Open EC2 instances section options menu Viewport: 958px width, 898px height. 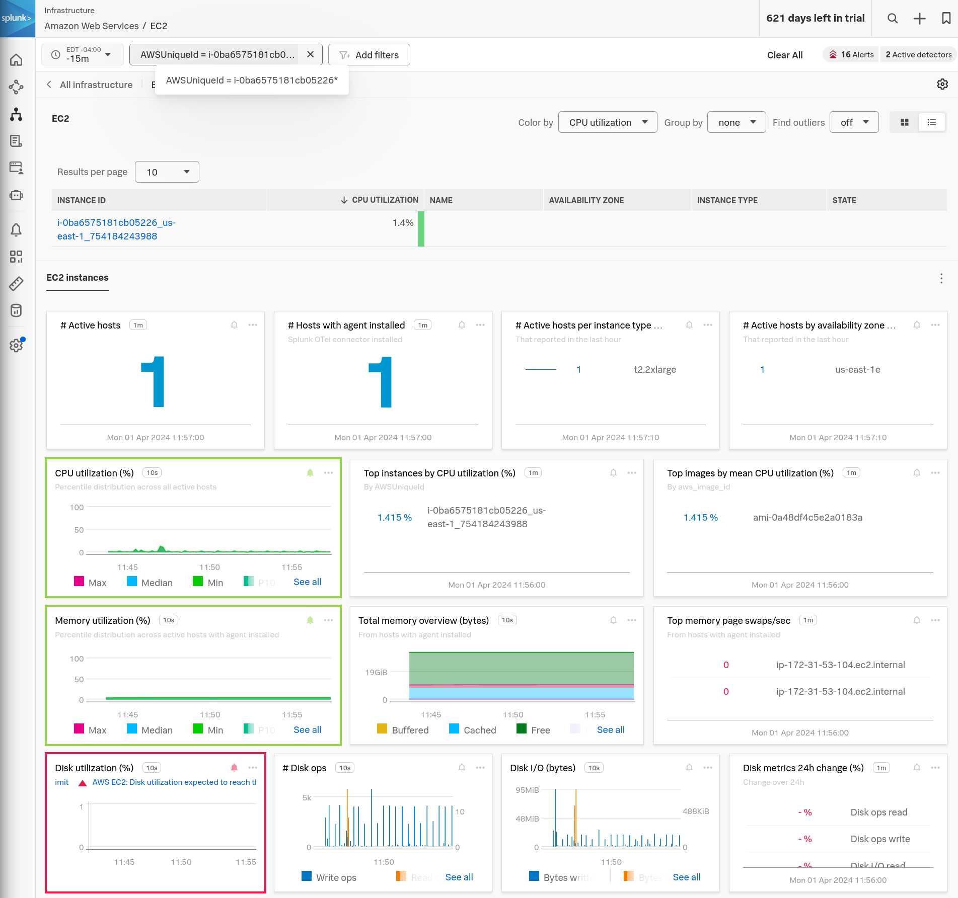[x=941, y=279]
